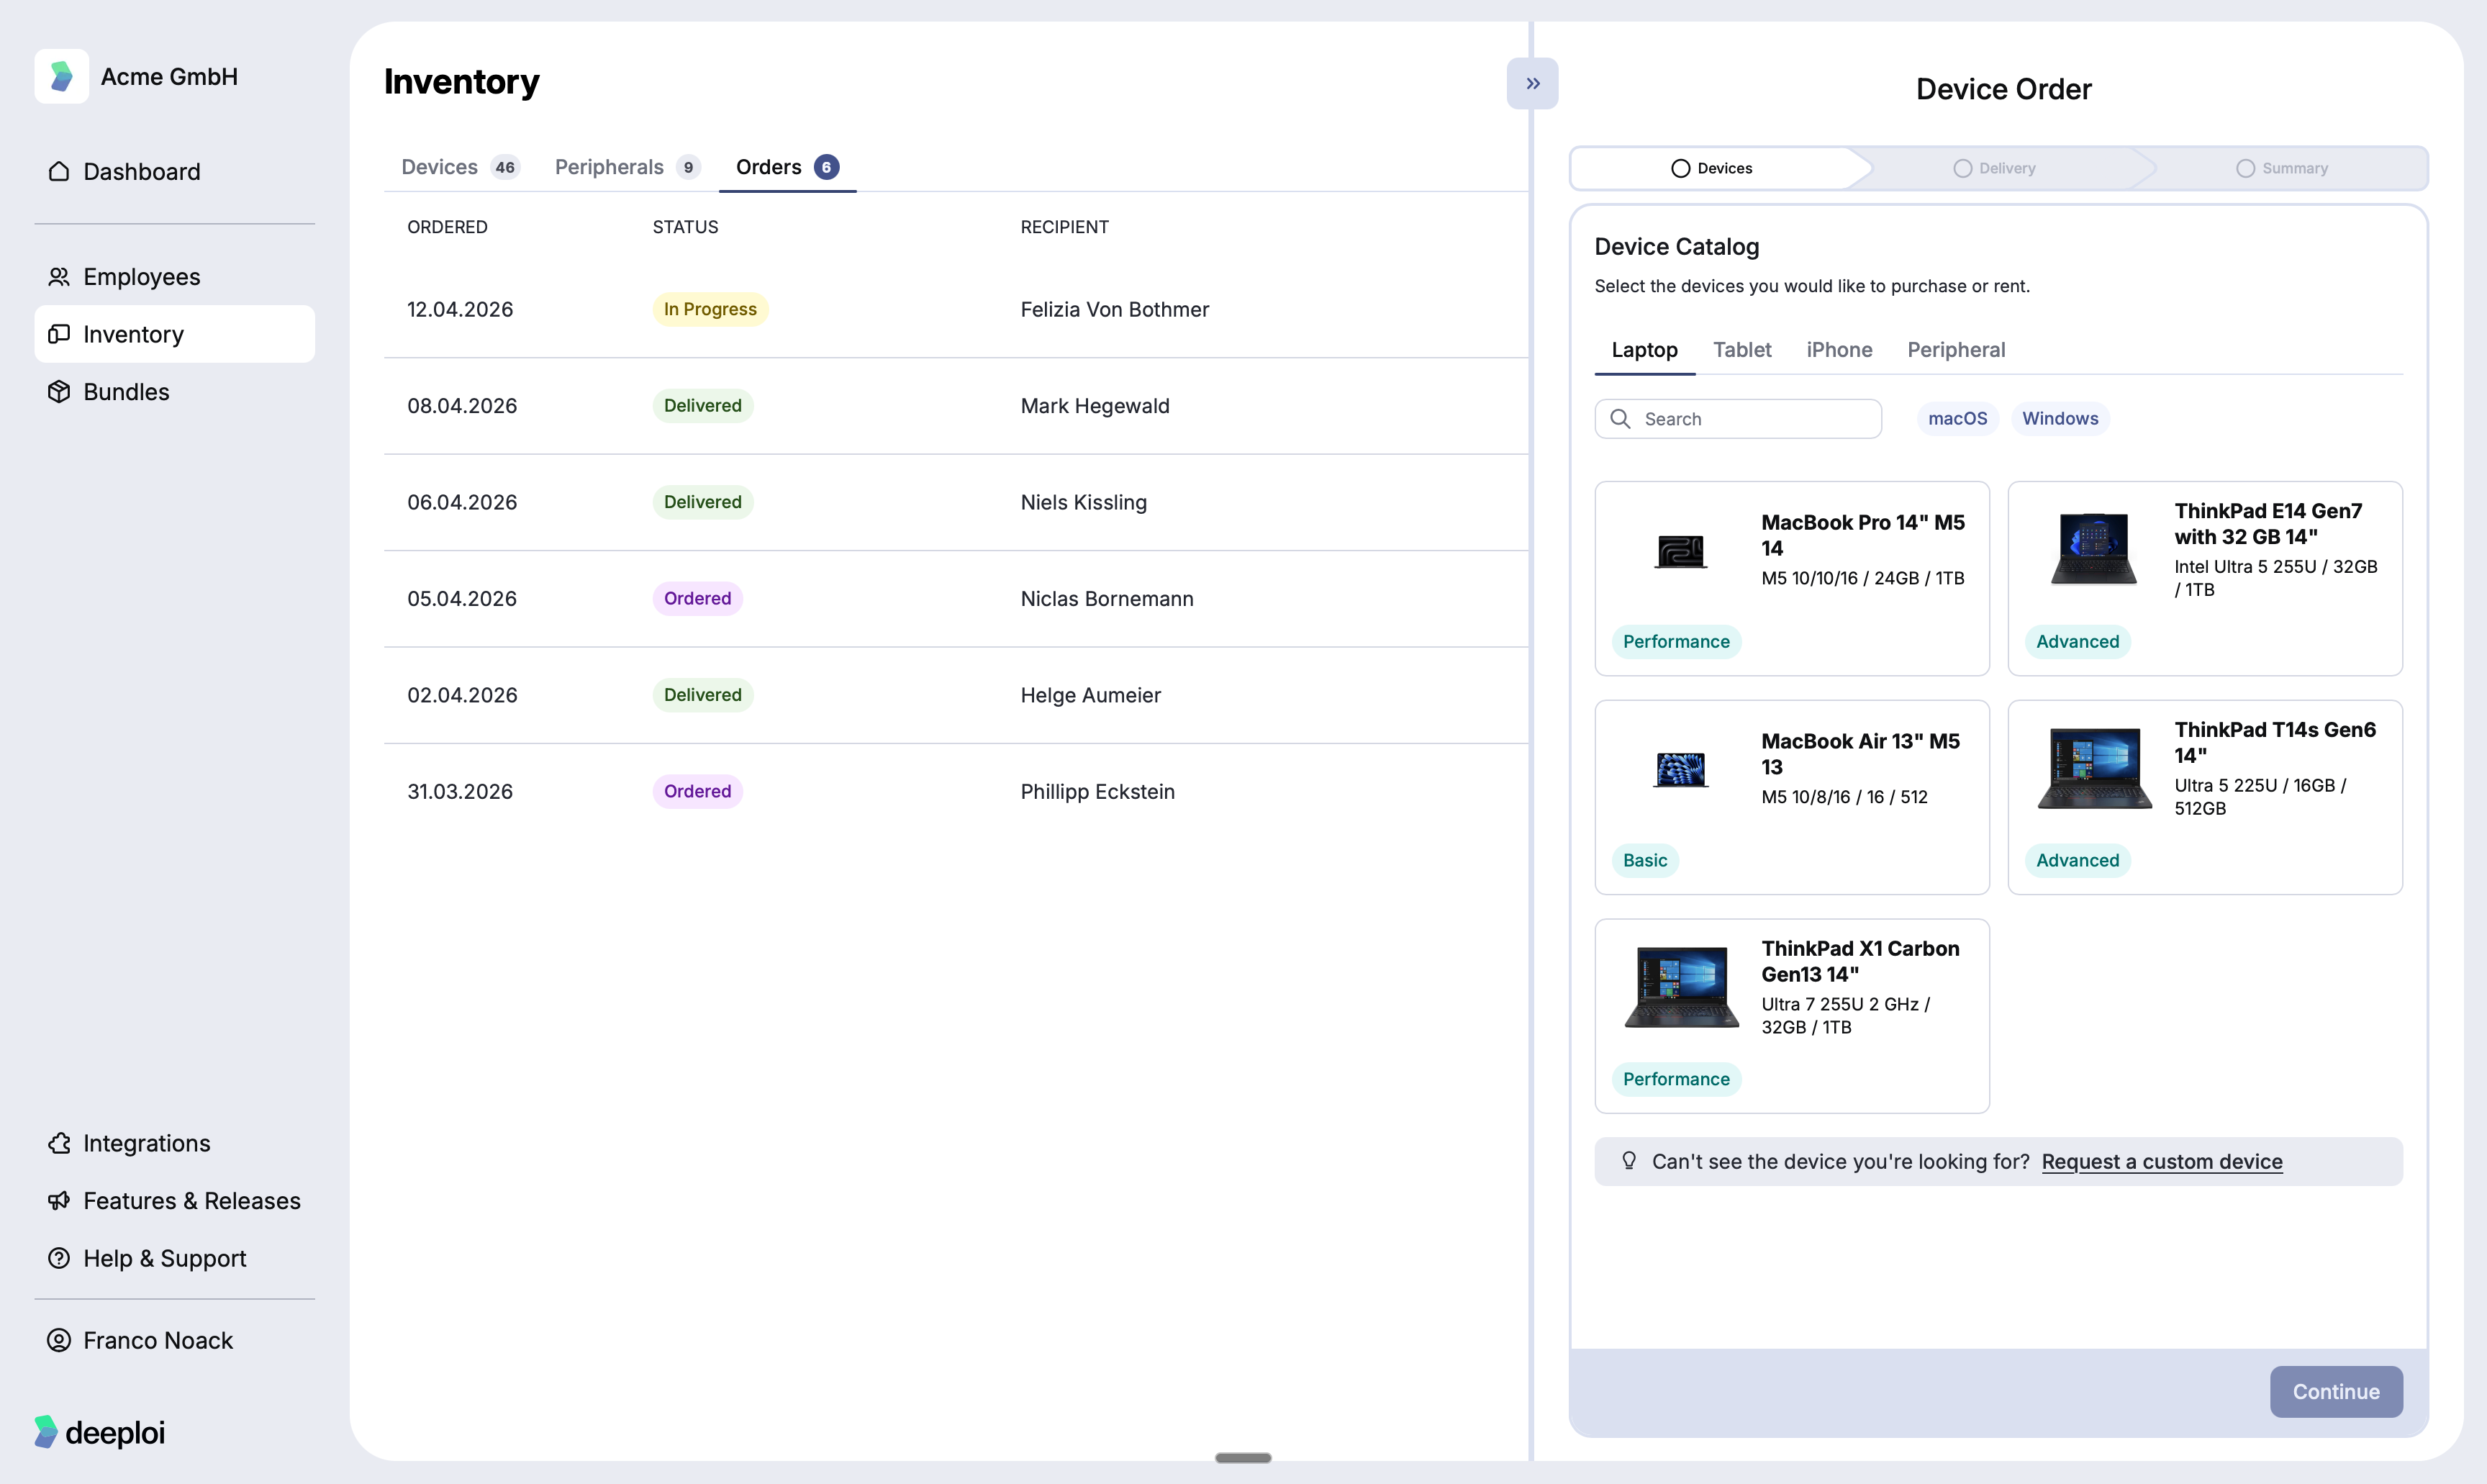
Task: Go to the Delivery step
Action: coord(1994,168)
